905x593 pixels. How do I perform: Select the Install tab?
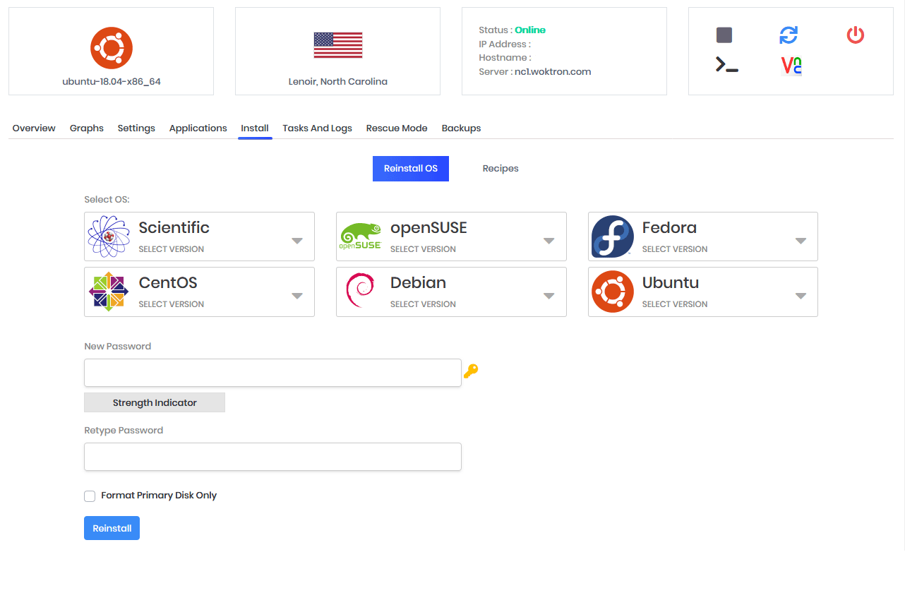click(255, 128)
